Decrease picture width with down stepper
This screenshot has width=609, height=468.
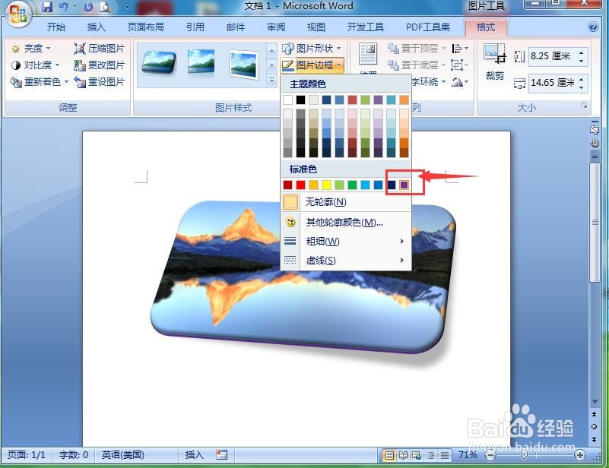click(x=582, y=87)
